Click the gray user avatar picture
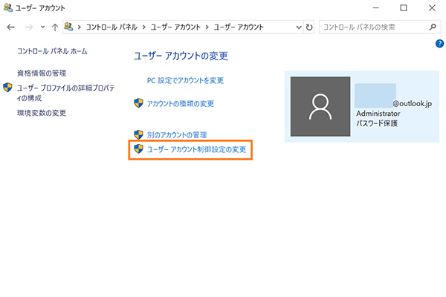The width and height of the screenshot is (446, 297). point(320,107)
